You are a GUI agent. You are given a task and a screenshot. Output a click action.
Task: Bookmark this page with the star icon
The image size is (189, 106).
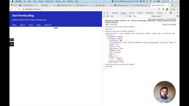159,9
